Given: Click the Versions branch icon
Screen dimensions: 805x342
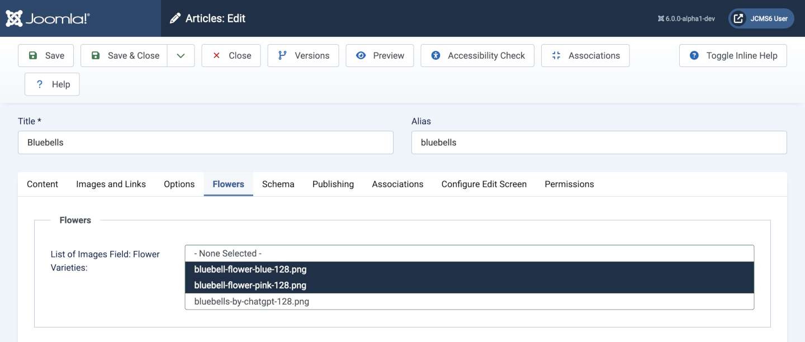Looking at the screenshot, I should (282, 55).
